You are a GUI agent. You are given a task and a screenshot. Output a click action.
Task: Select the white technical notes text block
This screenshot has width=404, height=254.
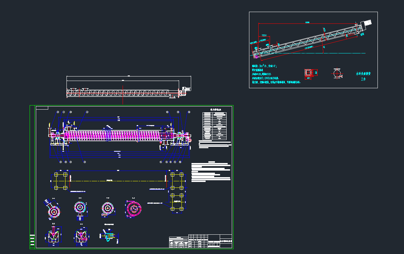210,172
